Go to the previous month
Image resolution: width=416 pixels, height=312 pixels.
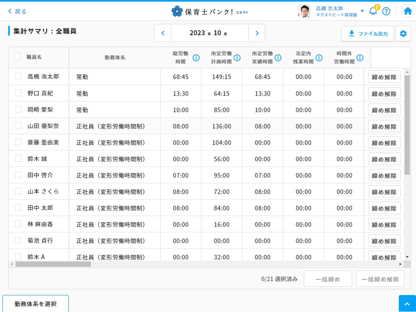tap(163, 33)
